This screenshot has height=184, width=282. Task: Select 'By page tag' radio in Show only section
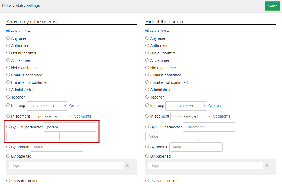click(8, 156)
